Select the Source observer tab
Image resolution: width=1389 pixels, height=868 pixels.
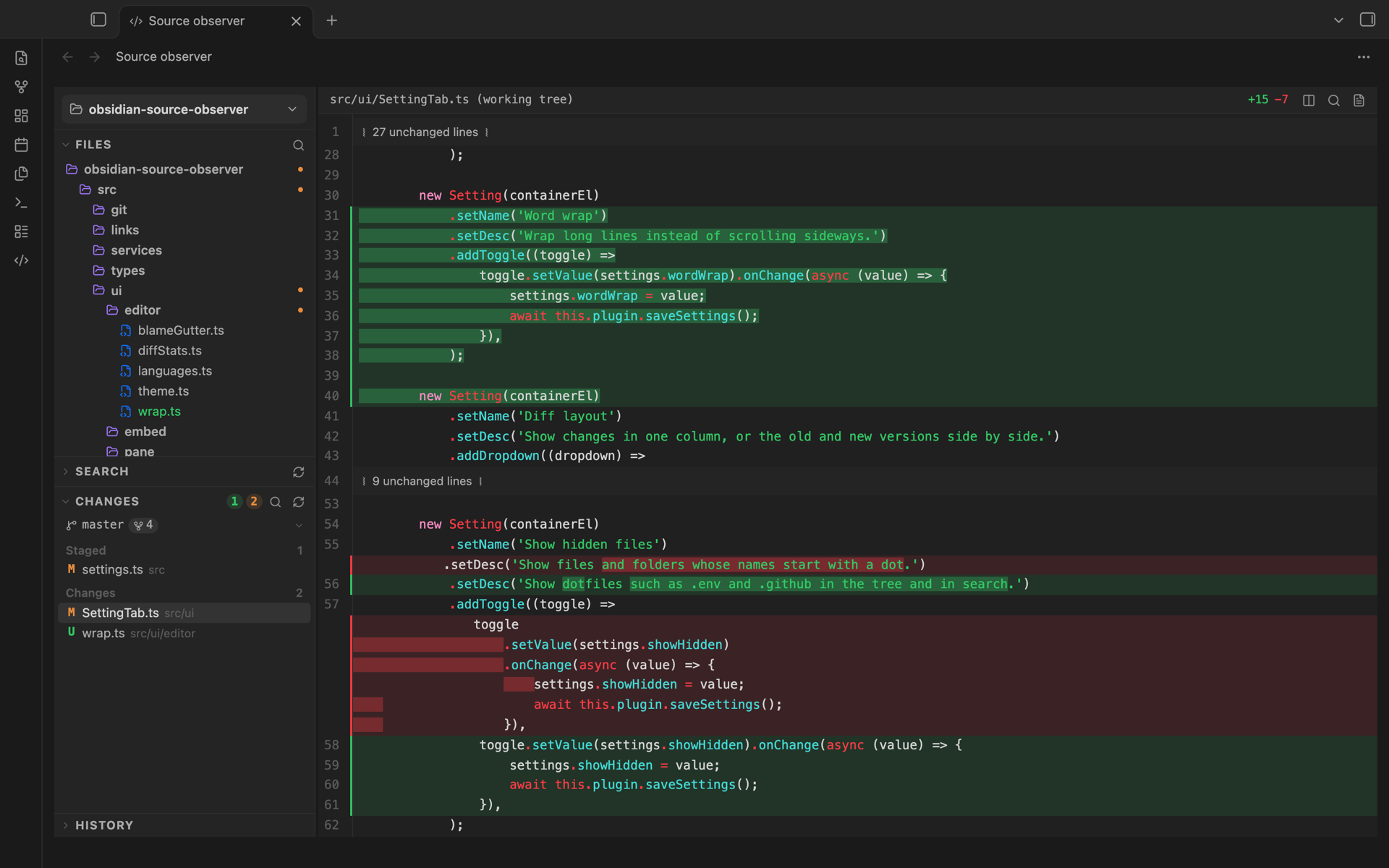[x=216, y=21]
